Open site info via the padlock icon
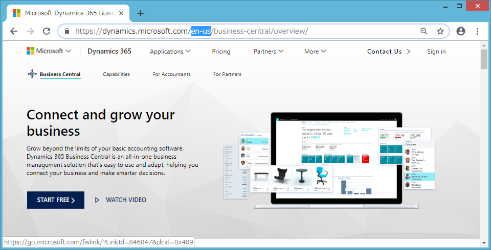The width and height of the screenshot is (491, 250). pyautogui.click(x=66, y=31)
